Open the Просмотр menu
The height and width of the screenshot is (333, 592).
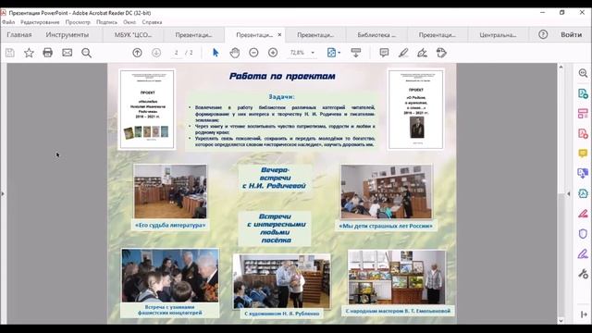tap(78, 22)
